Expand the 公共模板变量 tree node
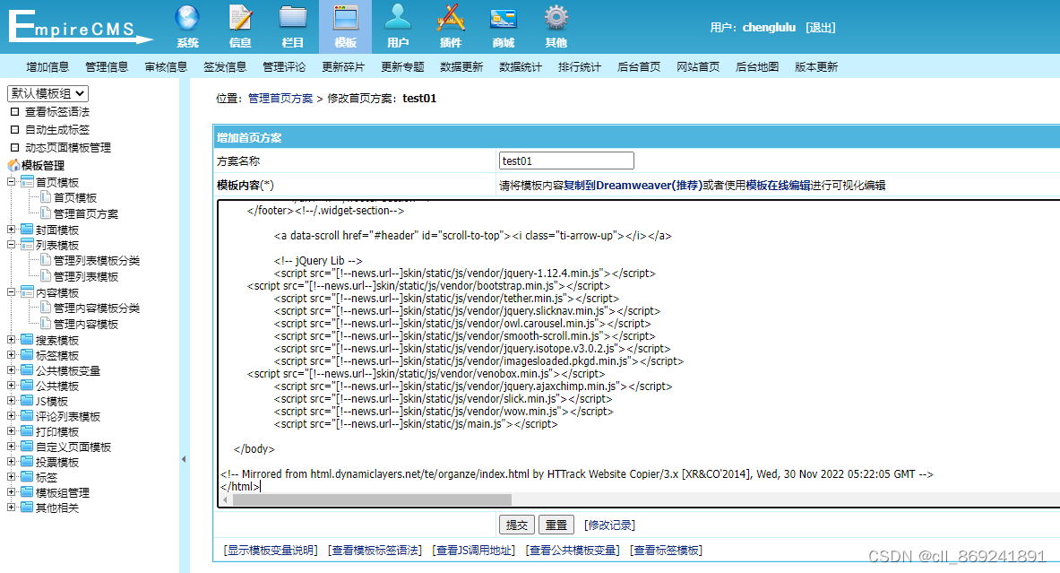This screenshot has height=573, width=1060. pos(12,370)
